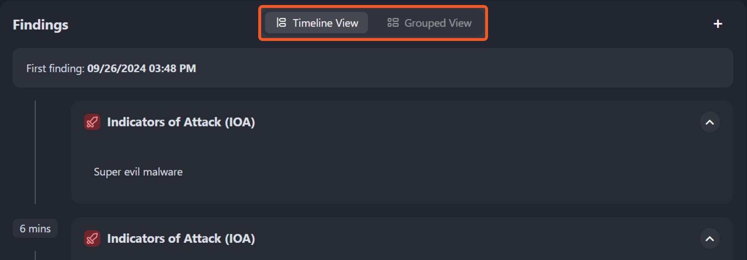Click the "Super evil malware" description text
This screenshot has width=747, height=260.
(x=138, y=172)
